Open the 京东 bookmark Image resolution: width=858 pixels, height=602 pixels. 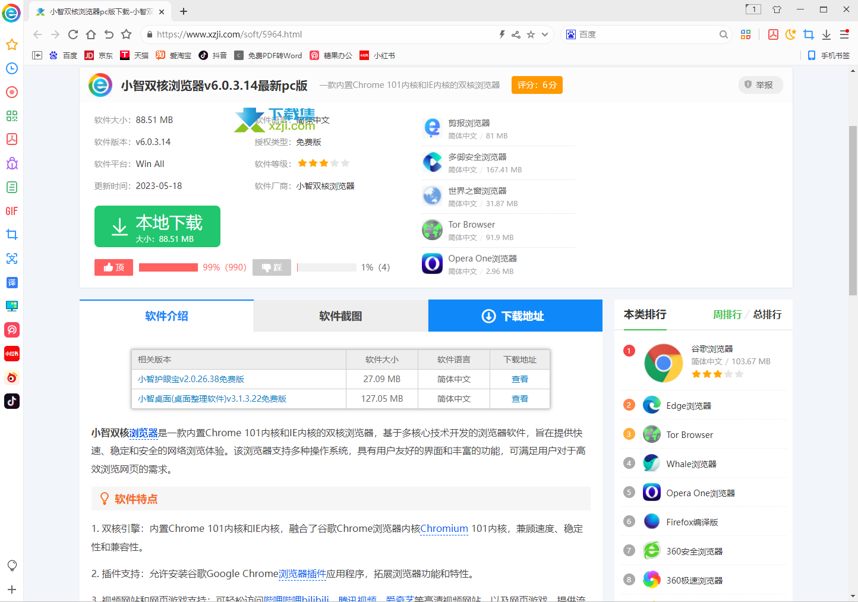coord(99,55)
